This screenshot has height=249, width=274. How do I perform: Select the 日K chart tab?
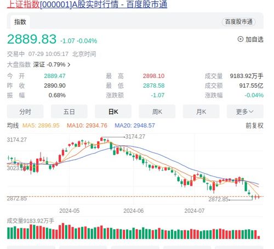113,111
